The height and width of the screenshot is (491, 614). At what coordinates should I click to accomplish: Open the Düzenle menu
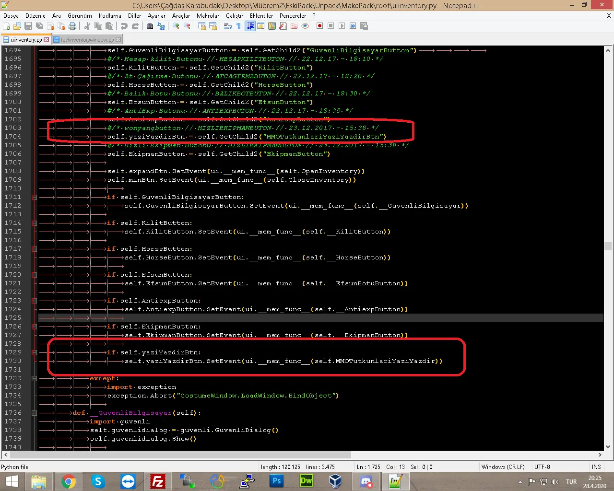(x=35, y=16)
